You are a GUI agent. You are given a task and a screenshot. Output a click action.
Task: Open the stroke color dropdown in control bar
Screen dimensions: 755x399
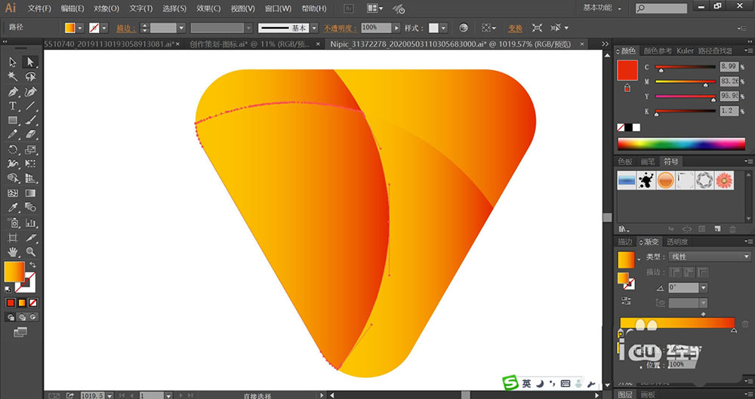tap(104, 29)
